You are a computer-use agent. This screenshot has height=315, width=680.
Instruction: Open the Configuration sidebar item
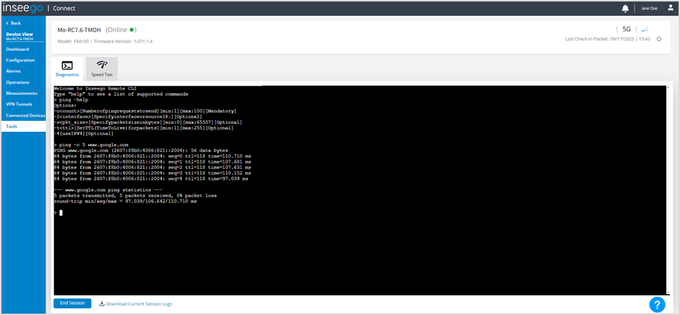(20, 60)
